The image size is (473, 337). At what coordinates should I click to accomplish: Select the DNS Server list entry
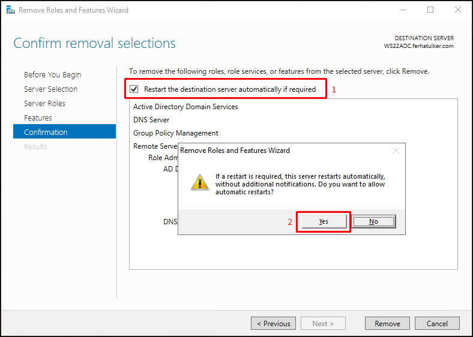151,120
